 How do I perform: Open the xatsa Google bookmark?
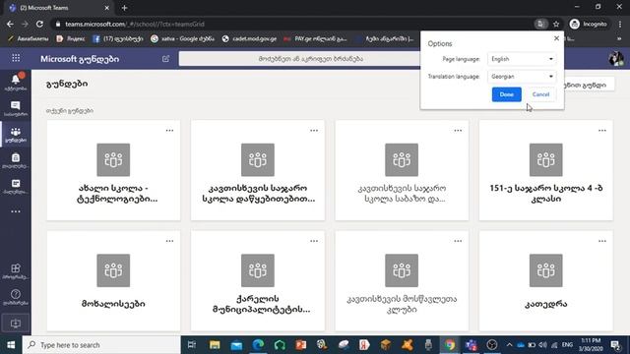[182, 39]
